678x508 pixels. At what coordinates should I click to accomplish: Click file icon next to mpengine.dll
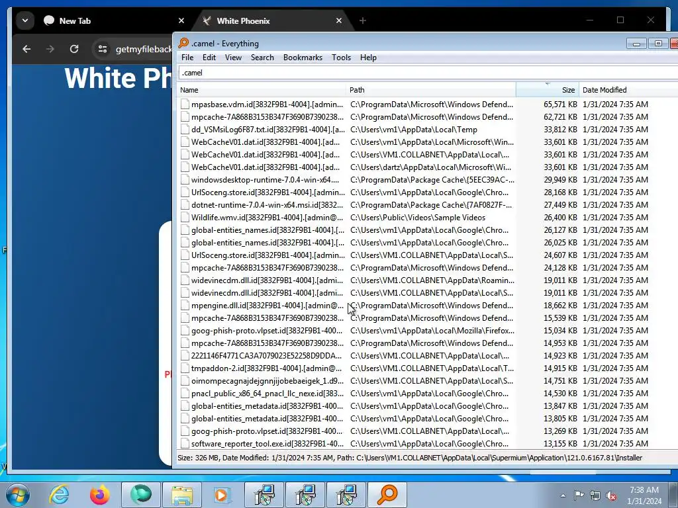(x=185, y=306)
